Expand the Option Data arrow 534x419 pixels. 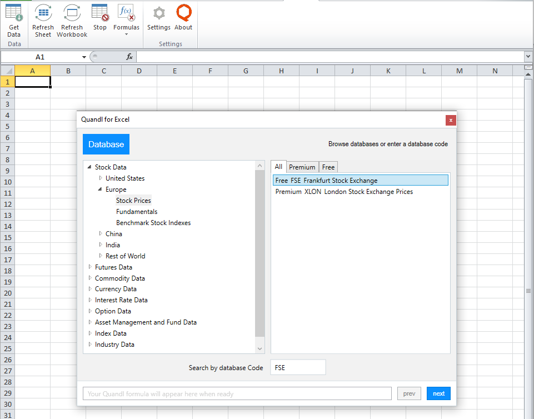click(90, 311)
